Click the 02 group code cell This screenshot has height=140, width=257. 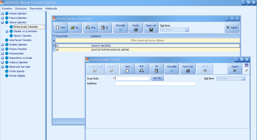[x=73, y=50]
